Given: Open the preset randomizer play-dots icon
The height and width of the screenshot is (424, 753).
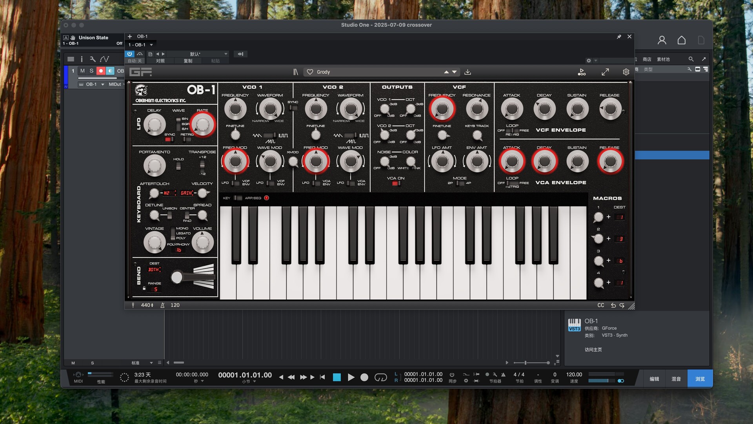Looking at the screenshot, I should pyautogui.click(x=582, y=72).
